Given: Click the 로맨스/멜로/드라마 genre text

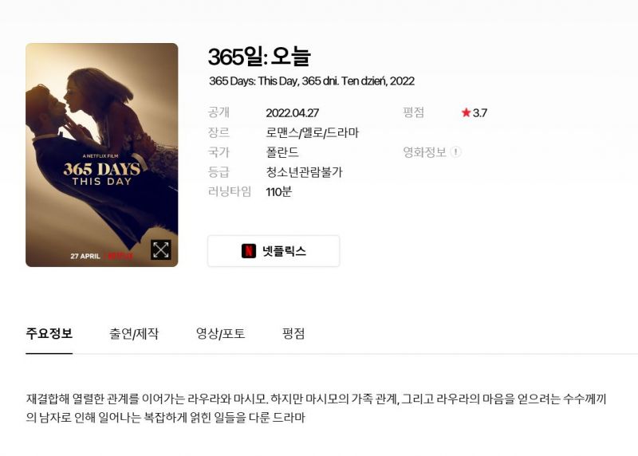Looking at the screenshot, I should pyautogui.click(x=313, y=132).
